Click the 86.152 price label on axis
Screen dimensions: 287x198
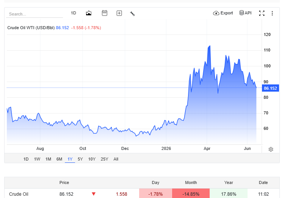[x=270, y=88]
